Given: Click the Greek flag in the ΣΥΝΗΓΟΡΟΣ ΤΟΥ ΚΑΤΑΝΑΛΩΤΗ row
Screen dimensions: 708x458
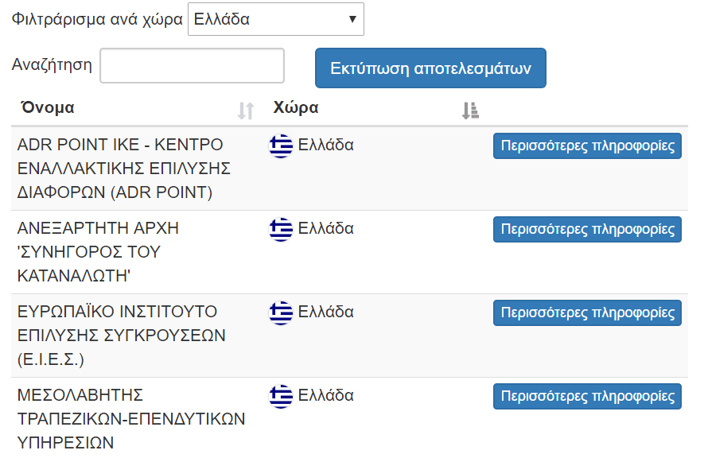Looking at the screenshot, I should coord(281,229).
